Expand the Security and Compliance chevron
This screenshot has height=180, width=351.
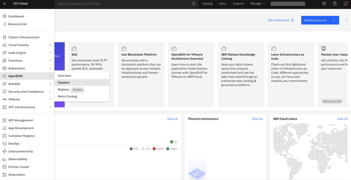pyautogui.click(x=51, y=91)
